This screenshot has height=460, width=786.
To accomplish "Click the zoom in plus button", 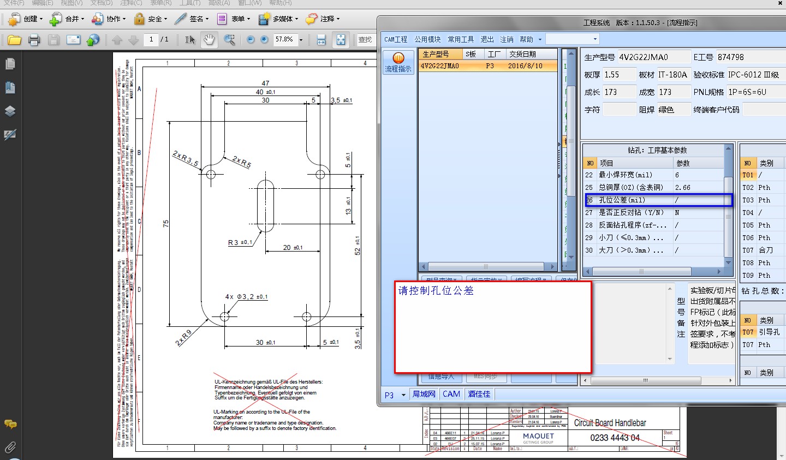I will (x=265, y=39).
